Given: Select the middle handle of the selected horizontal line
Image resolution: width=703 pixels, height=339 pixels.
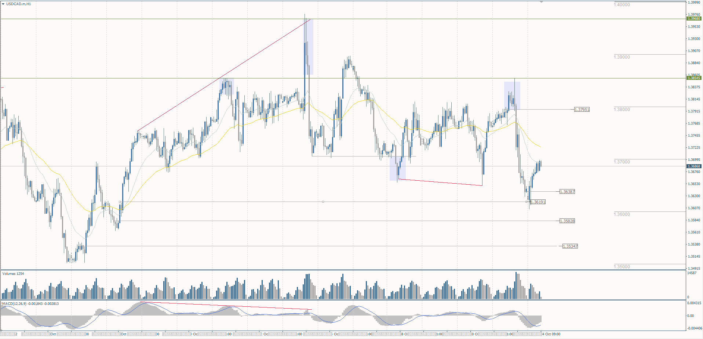Looking at the screenshot, I should coord(323,202).
